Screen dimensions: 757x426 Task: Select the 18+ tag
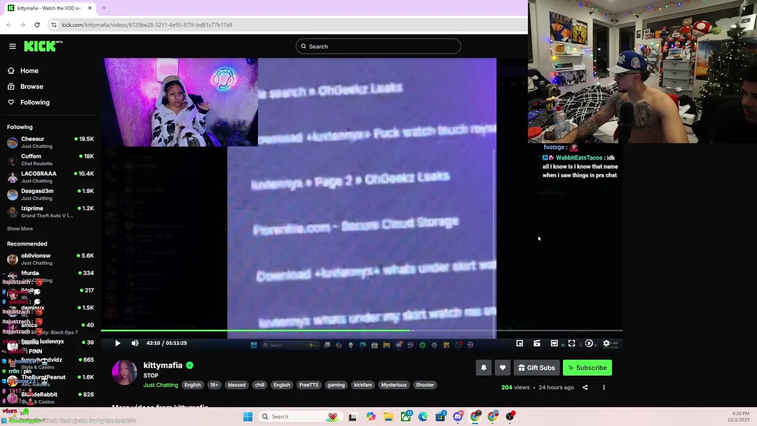(x=214, y=385)
